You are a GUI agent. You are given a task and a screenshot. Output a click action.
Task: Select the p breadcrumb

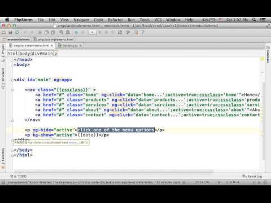point(56,54)
